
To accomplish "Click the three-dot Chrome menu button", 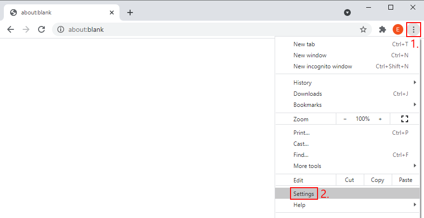I will tap(413, 29).
